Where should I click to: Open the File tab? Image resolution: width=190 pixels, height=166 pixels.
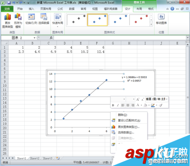click(7, 9)
